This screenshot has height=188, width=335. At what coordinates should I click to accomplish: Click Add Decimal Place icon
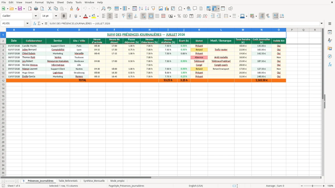pyautogui.click(x=199, y=16)
